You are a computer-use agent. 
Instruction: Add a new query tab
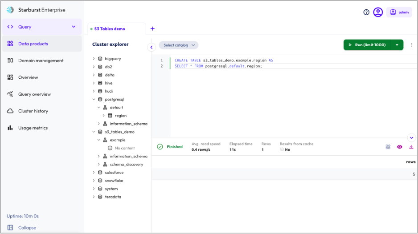152,28
